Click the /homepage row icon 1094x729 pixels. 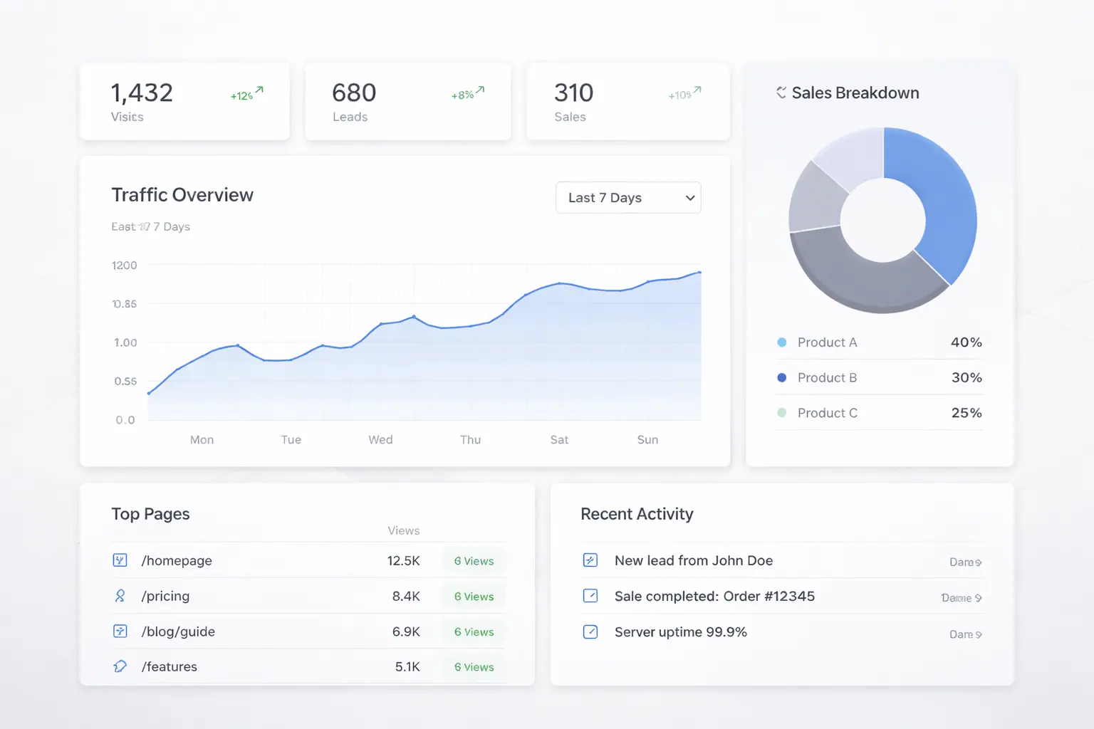coord(120,560)
